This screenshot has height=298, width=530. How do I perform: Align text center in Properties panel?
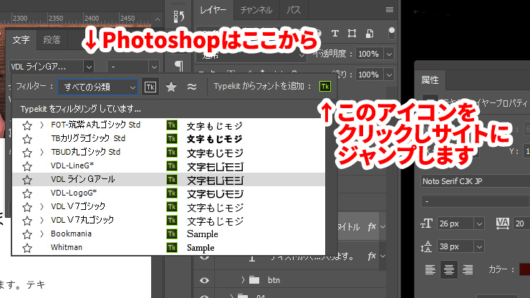coord(449,269)
